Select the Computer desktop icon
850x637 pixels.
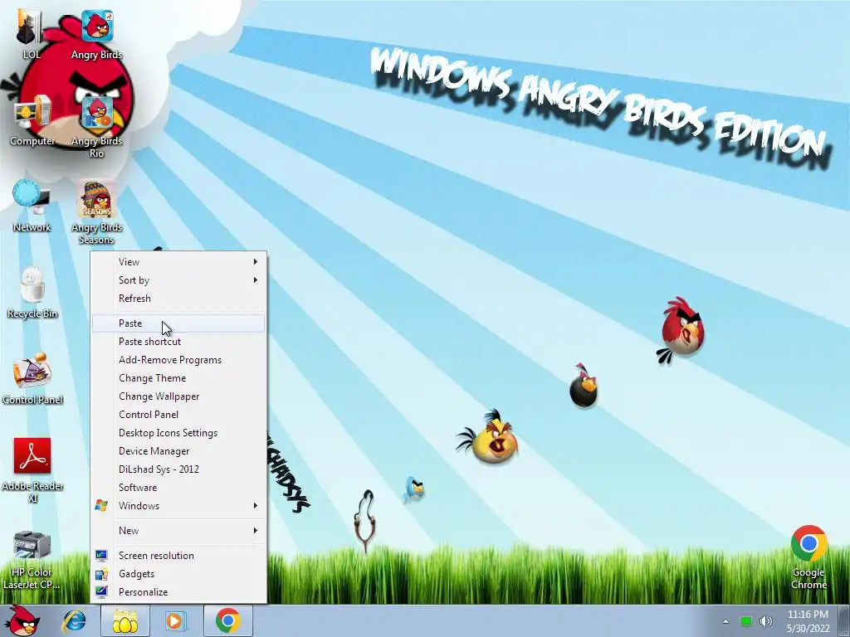coord(32,120)
